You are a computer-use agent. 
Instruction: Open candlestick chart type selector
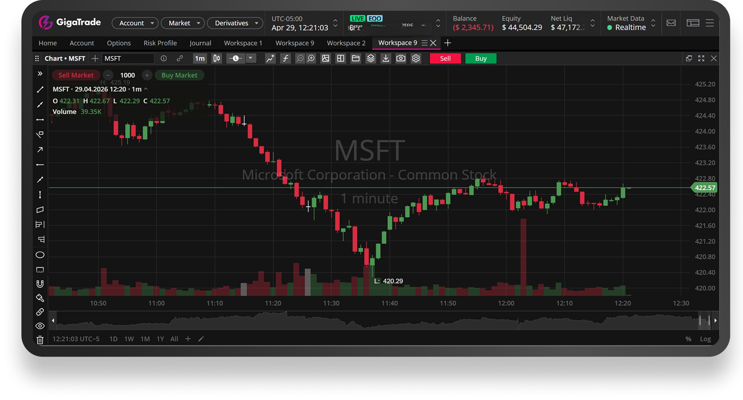[x=217, y=59]
